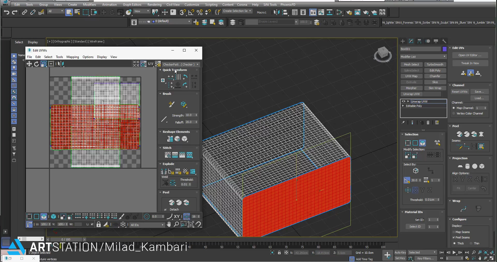This screenshot has height=262, width=497.
Task: Open the Modify panel tab icon
Action: coord(411,41)
